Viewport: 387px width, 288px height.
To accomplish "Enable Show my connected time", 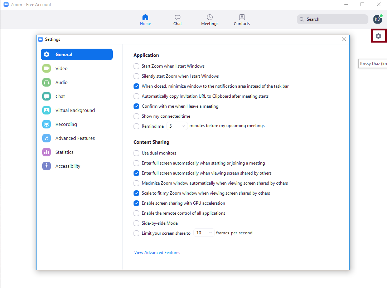I will [x=136, y=116].
